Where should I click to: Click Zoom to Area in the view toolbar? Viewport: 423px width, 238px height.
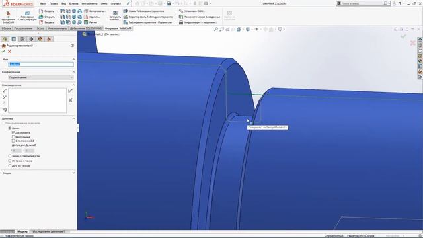point(222,29)
